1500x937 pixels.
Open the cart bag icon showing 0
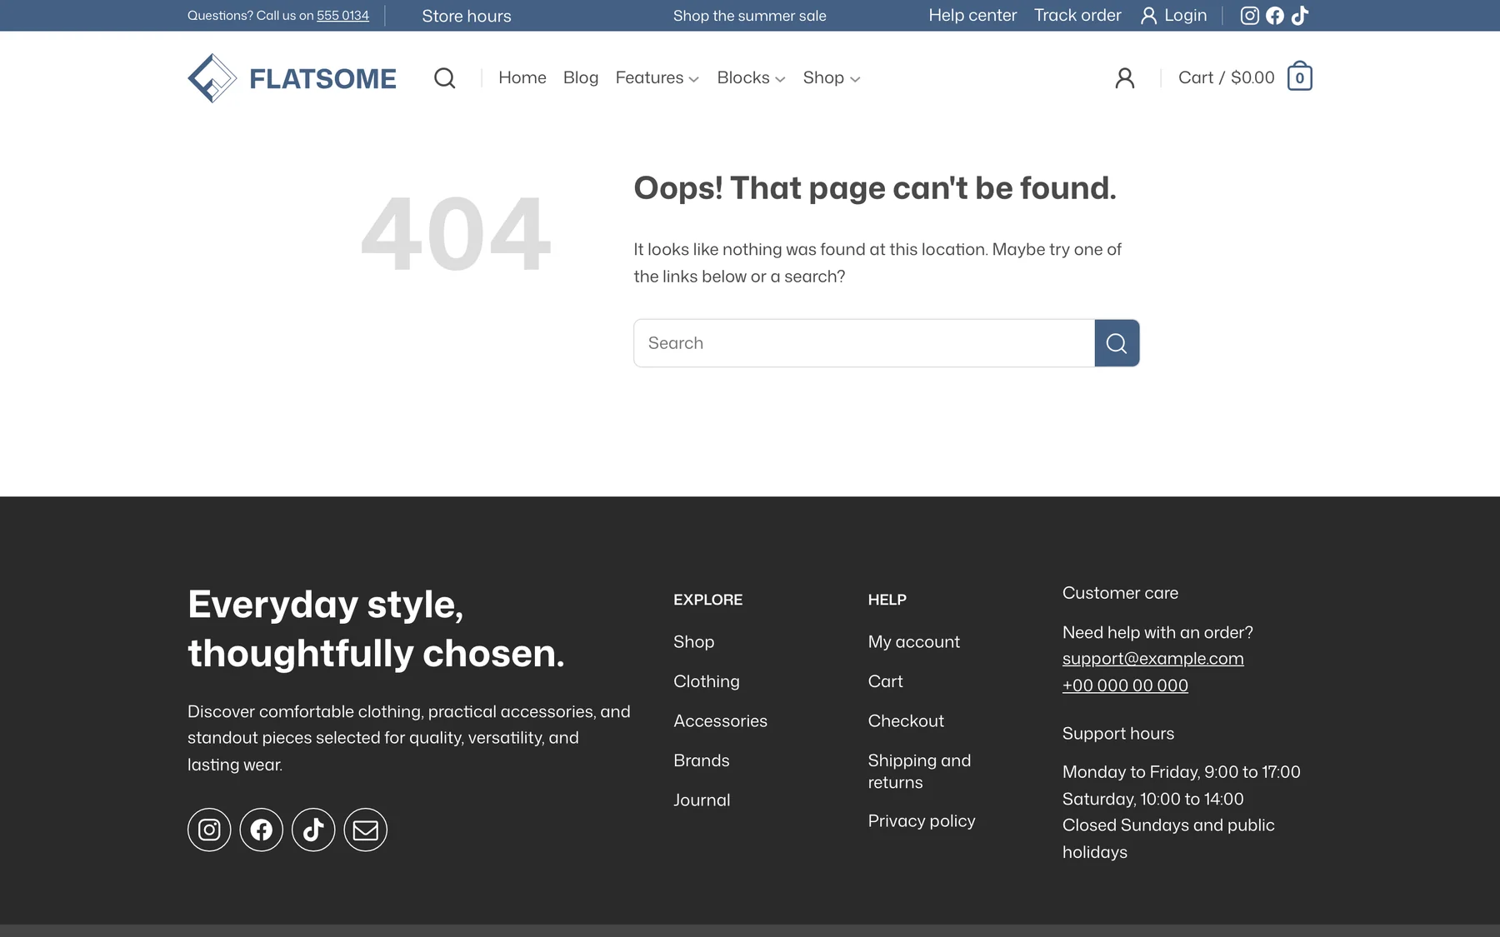1300,77
